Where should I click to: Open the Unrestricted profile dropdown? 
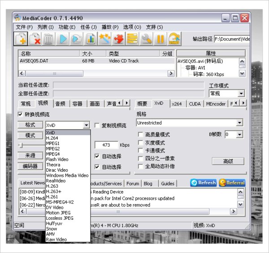[x=239, y=123]
